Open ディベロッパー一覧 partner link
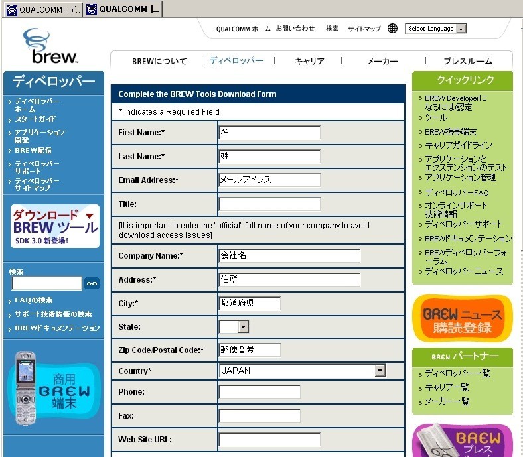 click(x=457, y=373)
